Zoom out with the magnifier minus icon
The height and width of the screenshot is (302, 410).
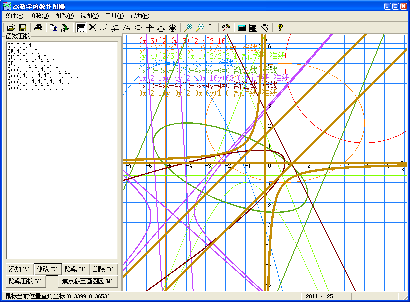click(x=200, y=28)
